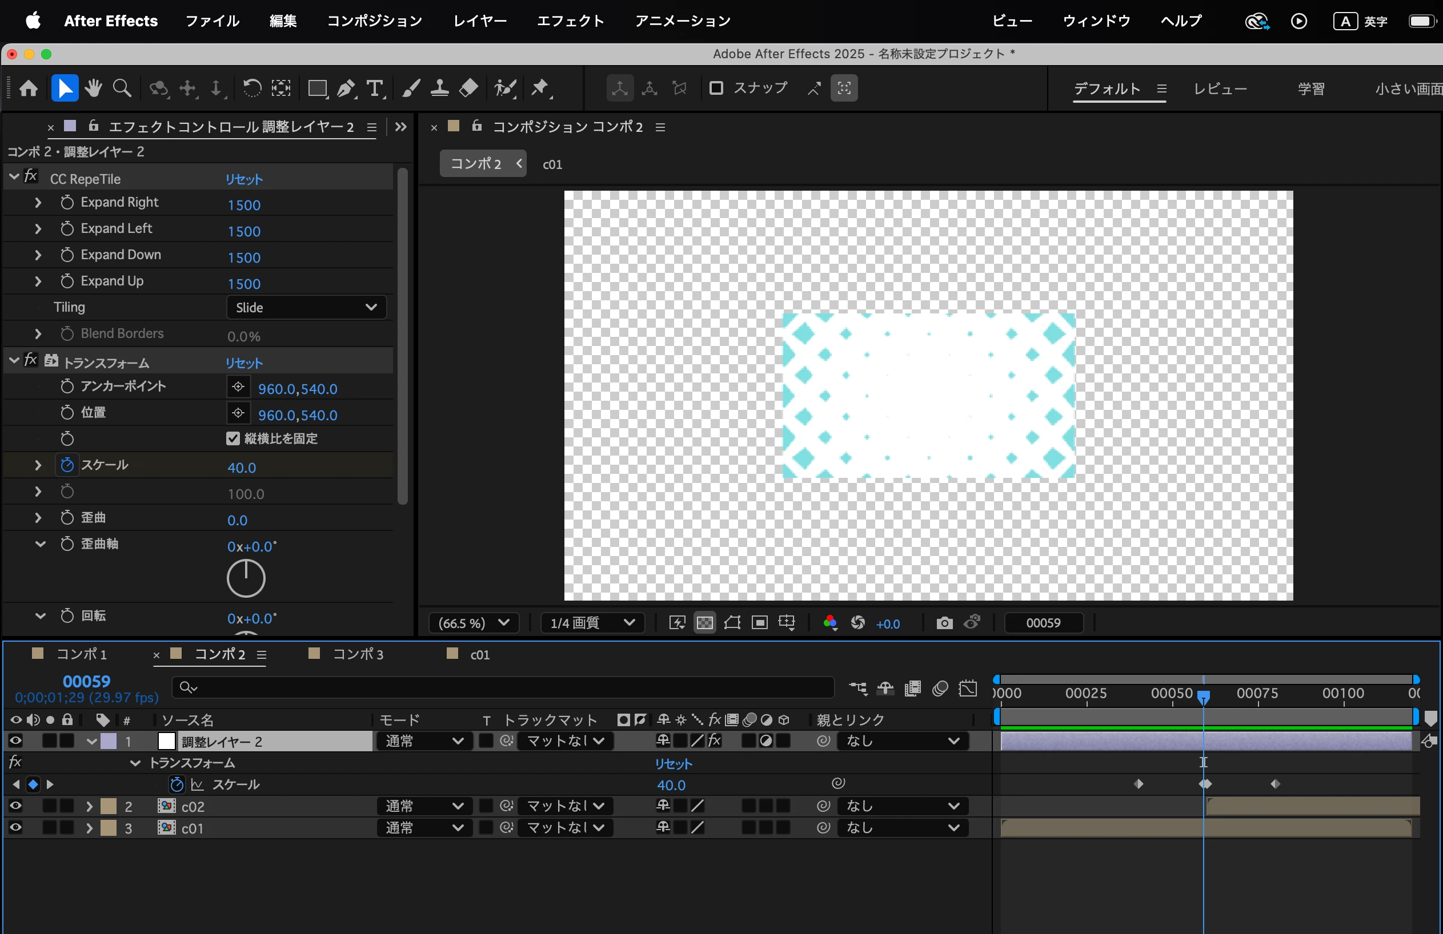Viewport: 1443px width, 934px height.
Task: Open the Tiling Slide dropdown
Action: pyautogui.click(x=306, y=307)
